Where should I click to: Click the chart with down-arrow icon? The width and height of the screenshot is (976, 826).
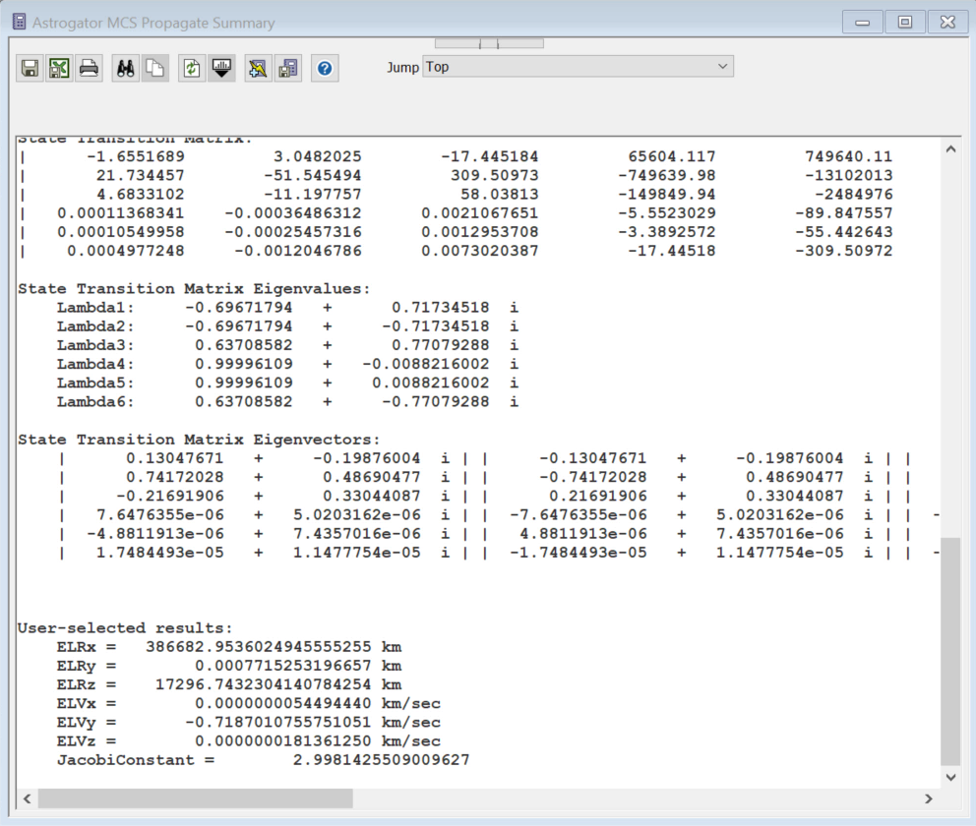click(221, 68)
